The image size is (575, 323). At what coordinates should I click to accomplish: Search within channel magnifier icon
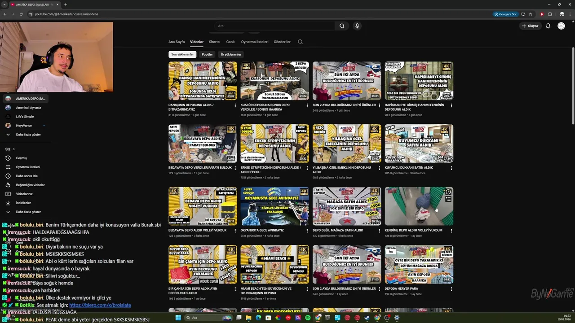(x=300, y=42)
